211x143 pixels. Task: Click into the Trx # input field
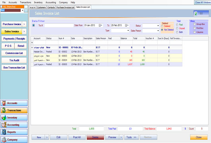(x=59, y=25)
